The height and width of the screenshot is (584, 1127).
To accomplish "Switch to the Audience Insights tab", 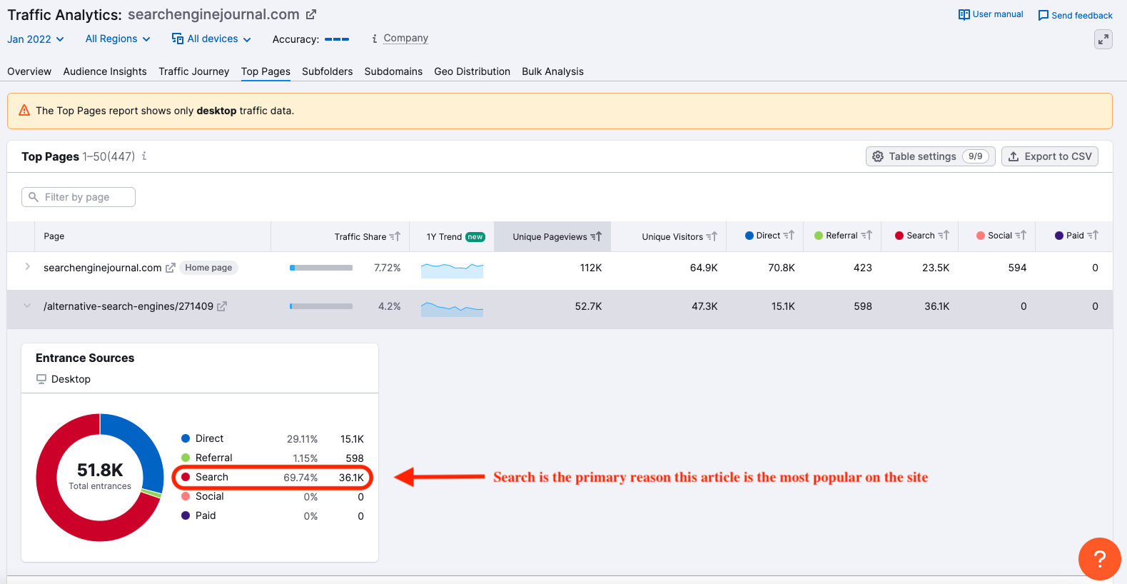I will tap(105, 71).
